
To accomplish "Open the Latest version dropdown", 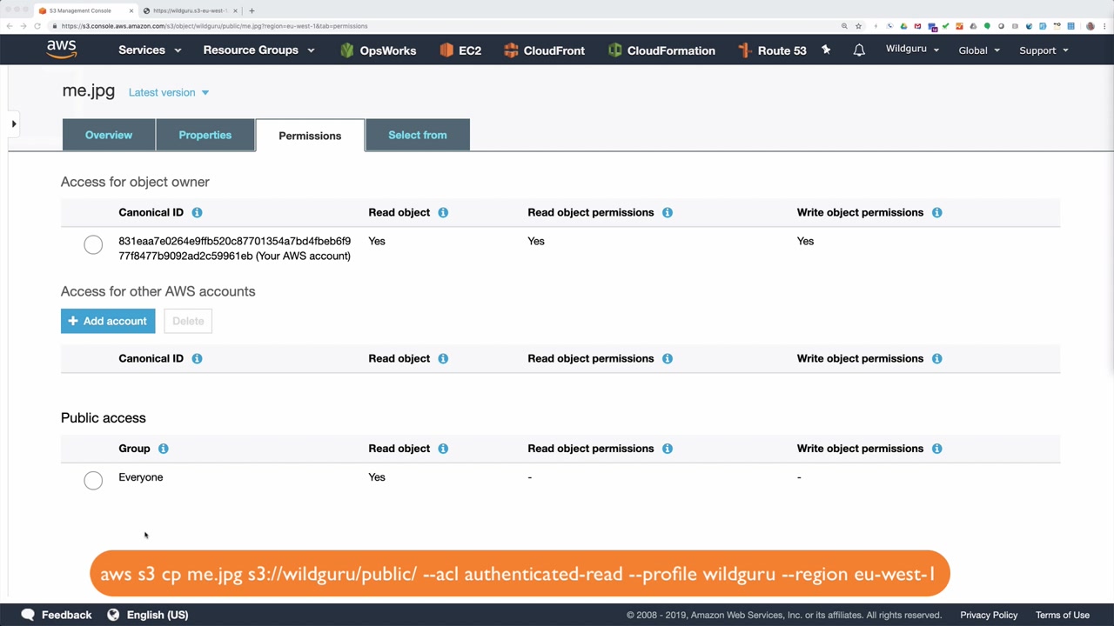I will click(x=169, y=92).
